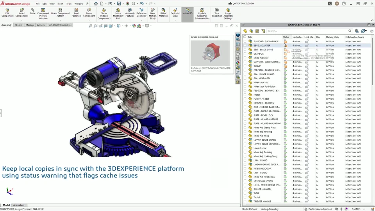Open Linear Component Pattern dropdown arrow
Viewport: 375px width, 211px height.
(60, 20)
